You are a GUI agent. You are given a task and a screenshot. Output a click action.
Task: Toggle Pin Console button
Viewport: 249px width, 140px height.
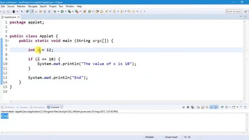tap(222, 107)
